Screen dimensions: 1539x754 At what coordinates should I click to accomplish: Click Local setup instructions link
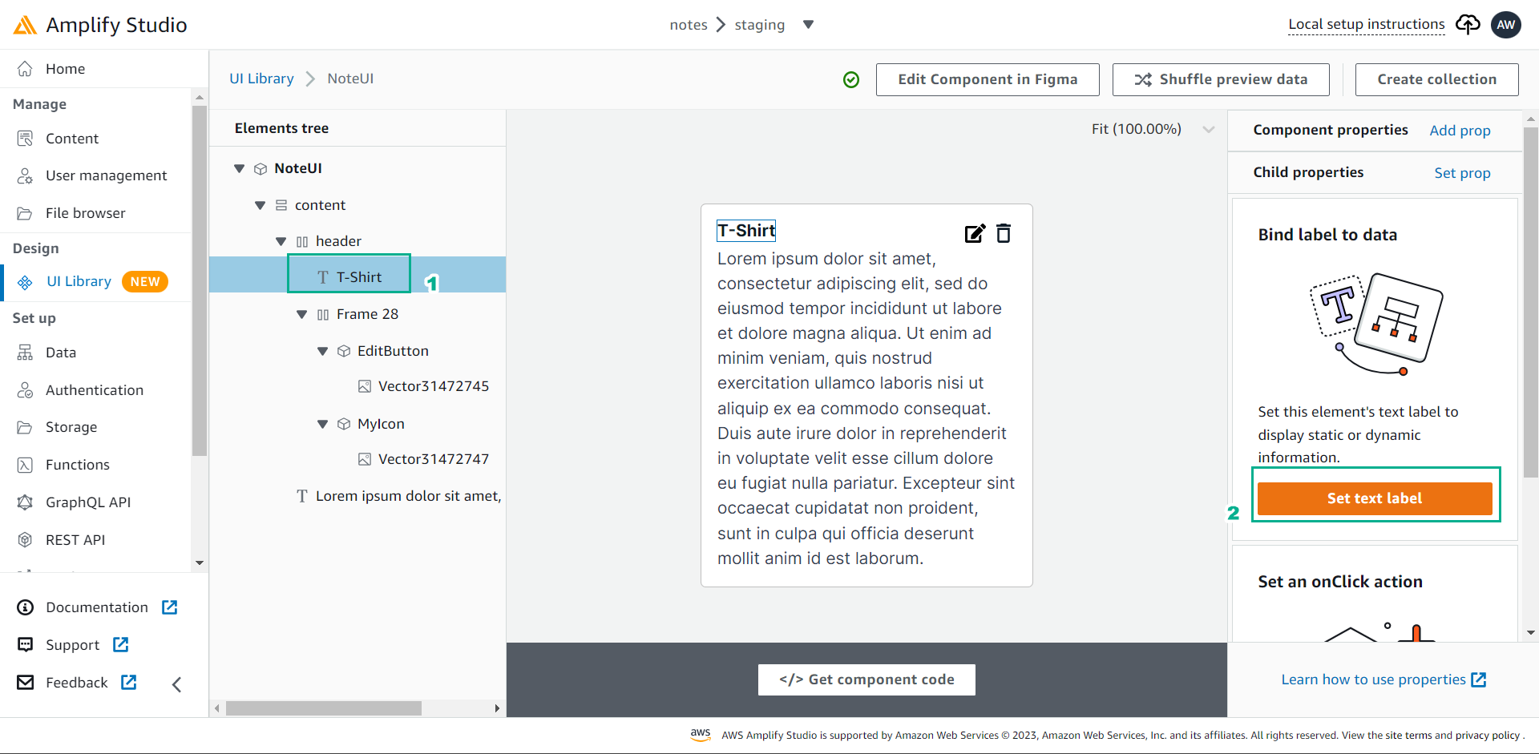[1366, 24]
